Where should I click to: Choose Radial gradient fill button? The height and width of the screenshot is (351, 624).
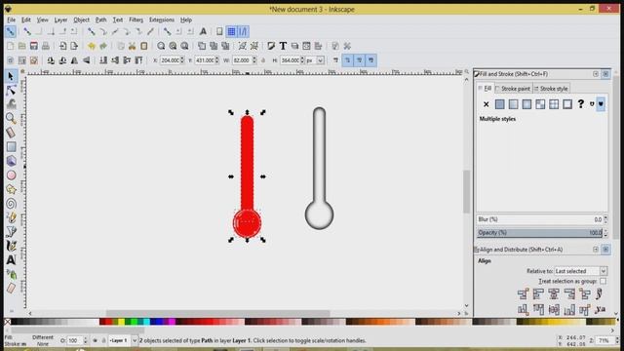tap(526, 104)
